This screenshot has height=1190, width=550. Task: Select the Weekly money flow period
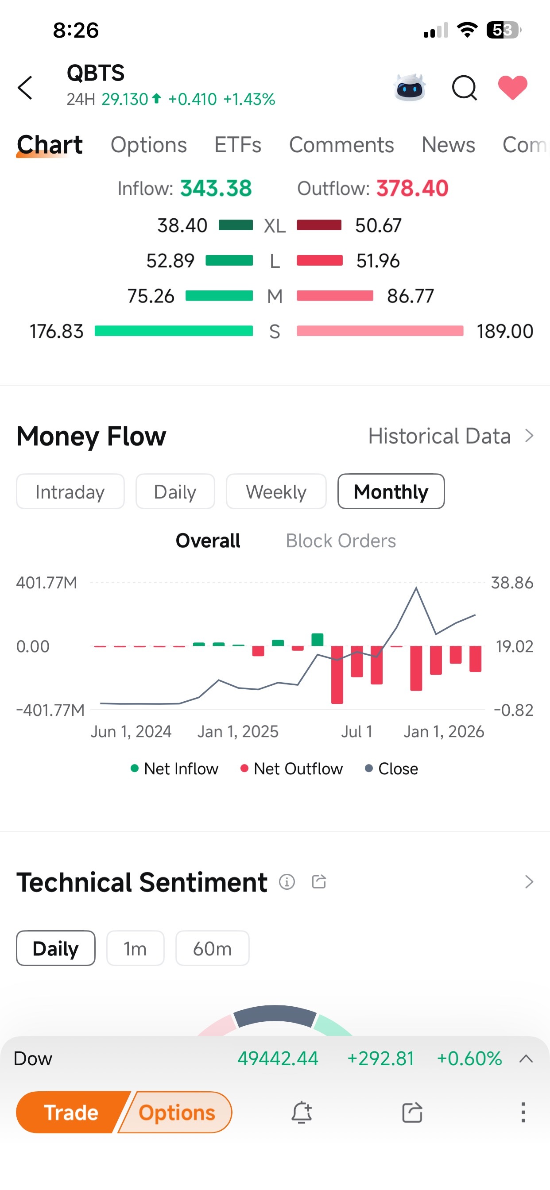click(x=276, y=491)
